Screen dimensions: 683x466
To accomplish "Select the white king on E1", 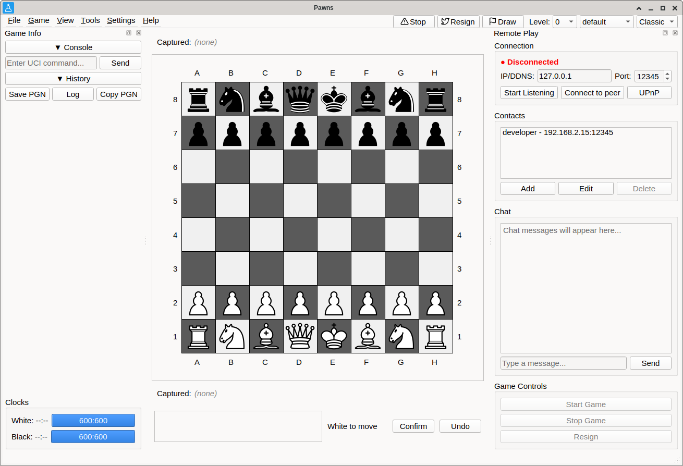I will tap(333, 336).
